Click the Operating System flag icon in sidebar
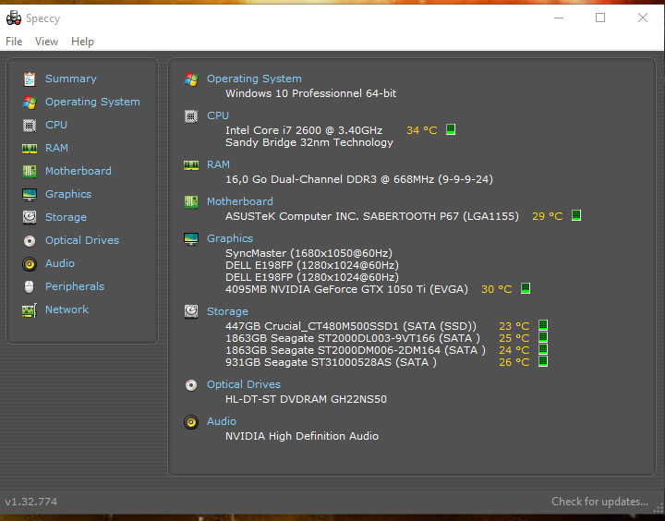 tap(30, 103)
